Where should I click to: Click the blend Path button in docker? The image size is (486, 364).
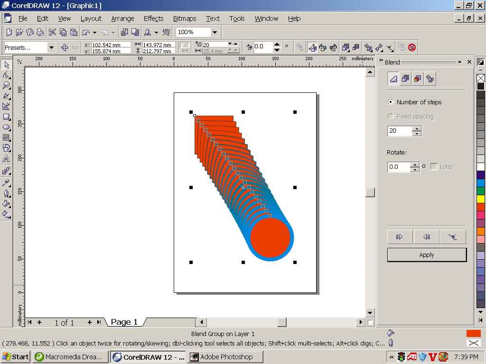point(453,237)
